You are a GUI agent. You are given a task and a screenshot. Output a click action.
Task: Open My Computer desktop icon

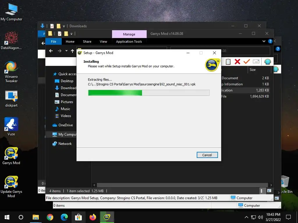click(x=11, y=12)
